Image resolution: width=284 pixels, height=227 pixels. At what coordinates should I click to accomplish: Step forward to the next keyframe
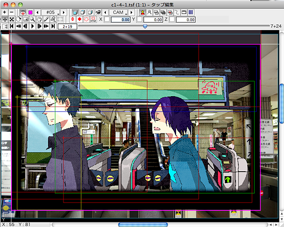[x=46, y=26]
